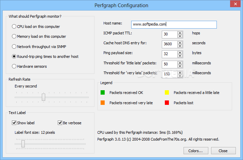243x160 pixels.
Task: Click the 'seconds' unit label
Action: coord(199,43)
